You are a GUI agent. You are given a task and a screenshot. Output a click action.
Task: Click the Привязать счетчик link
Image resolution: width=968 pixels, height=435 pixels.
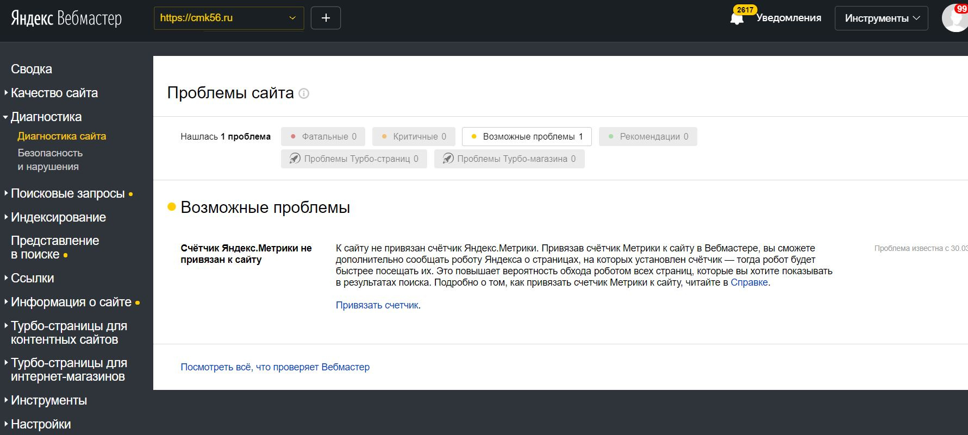tap(377, 305)
